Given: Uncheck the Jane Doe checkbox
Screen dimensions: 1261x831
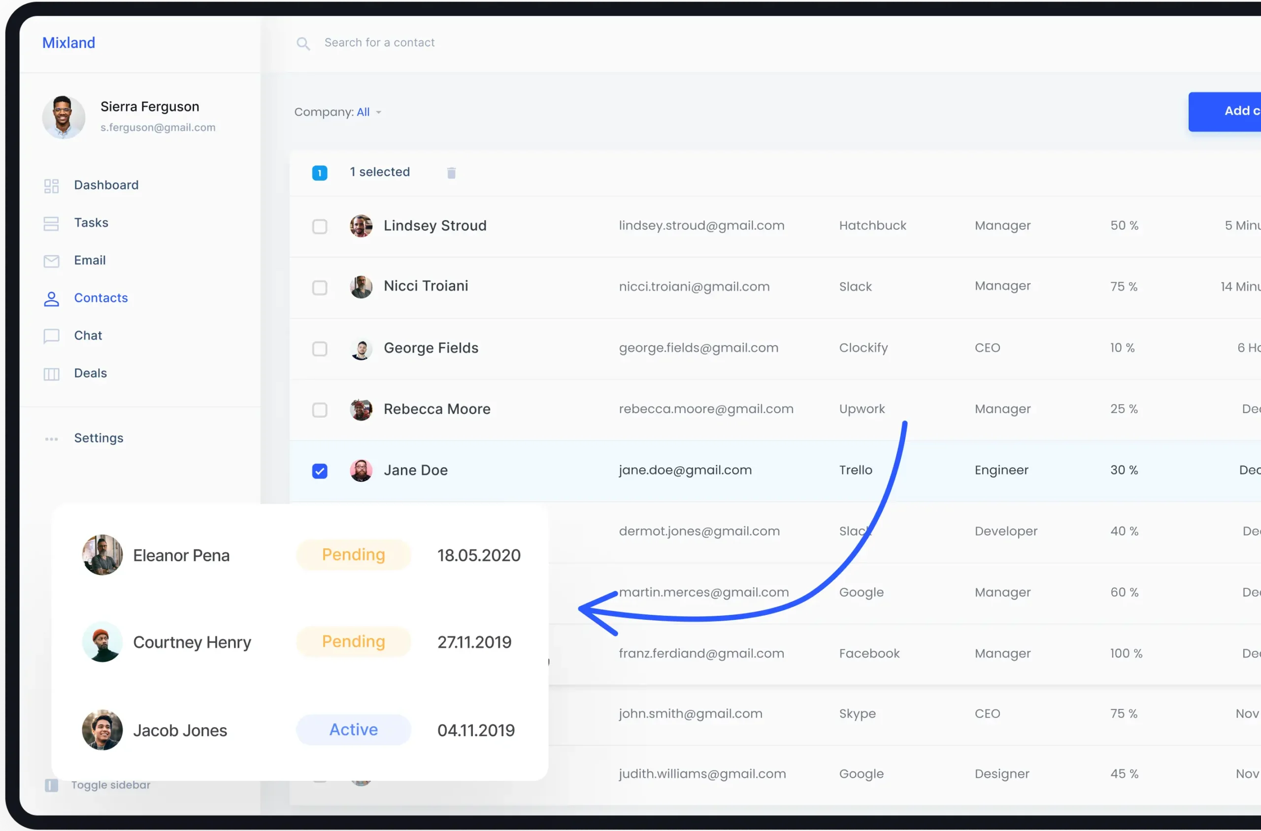Looking at the screenshot, I should tap(319, 471).
